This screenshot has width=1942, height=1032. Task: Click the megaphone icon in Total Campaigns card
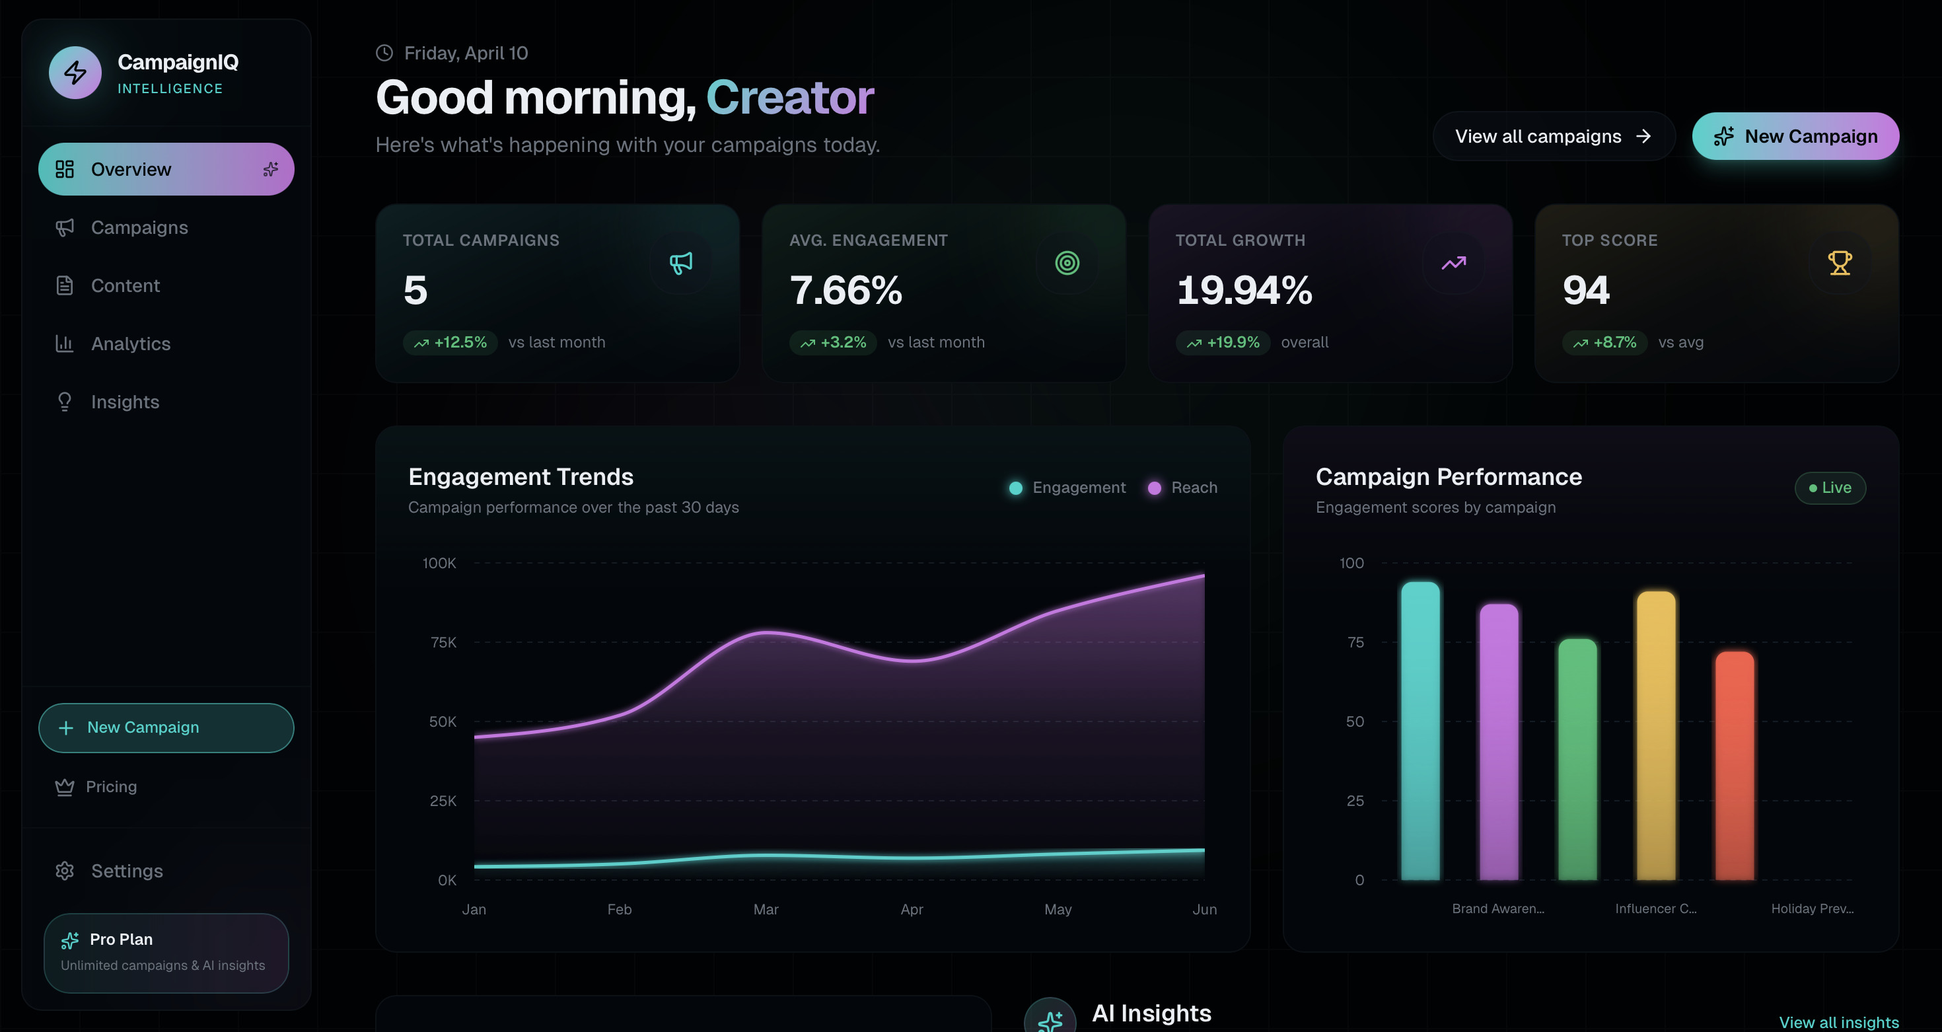coord(681,263)
